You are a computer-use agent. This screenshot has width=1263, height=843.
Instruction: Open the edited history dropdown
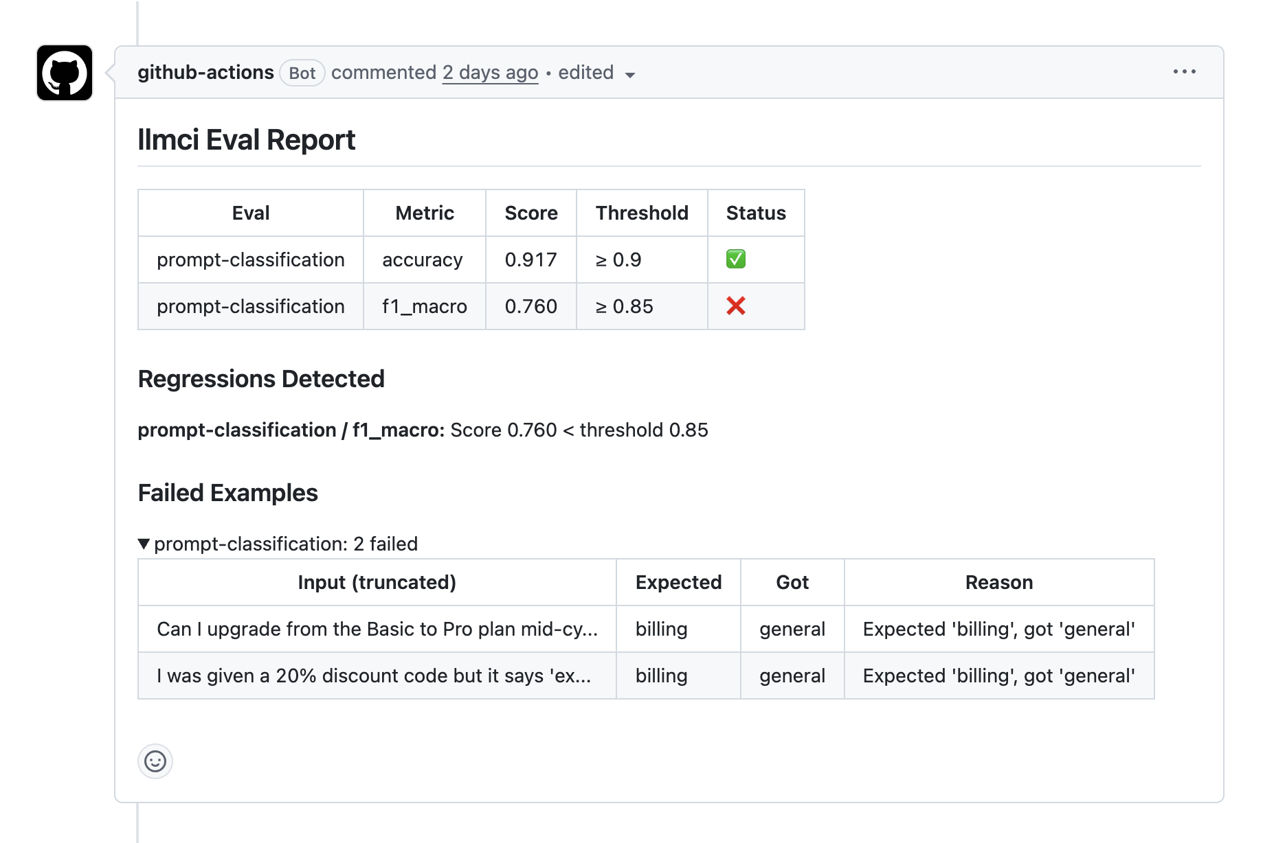tap(596, 73)
